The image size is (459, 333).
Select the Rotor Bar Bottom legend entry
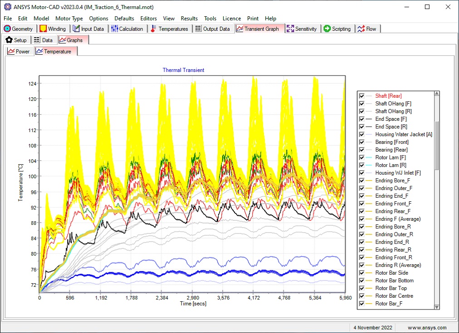pyautogui.click(x=394, y=281)
